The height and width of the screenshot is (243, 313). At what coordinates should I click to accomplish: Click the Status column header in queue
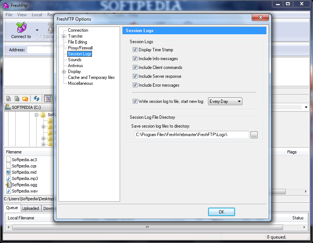(298, 218)
